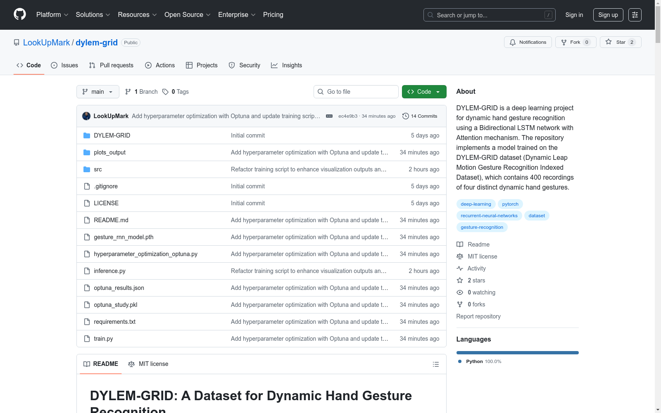Open the optuna_study.pkl file
The height and width of the screenshot is (413, 661).
point(116,305)
